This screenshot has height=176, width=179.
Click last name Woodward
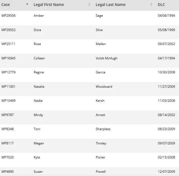click(x=104, y=87)
